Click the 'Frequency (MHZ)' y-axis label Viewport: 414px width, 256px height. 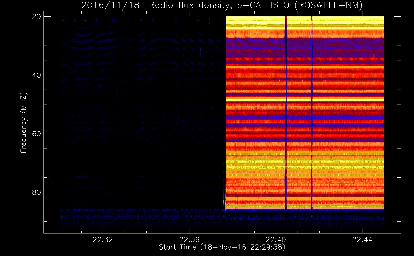[23, 123]
